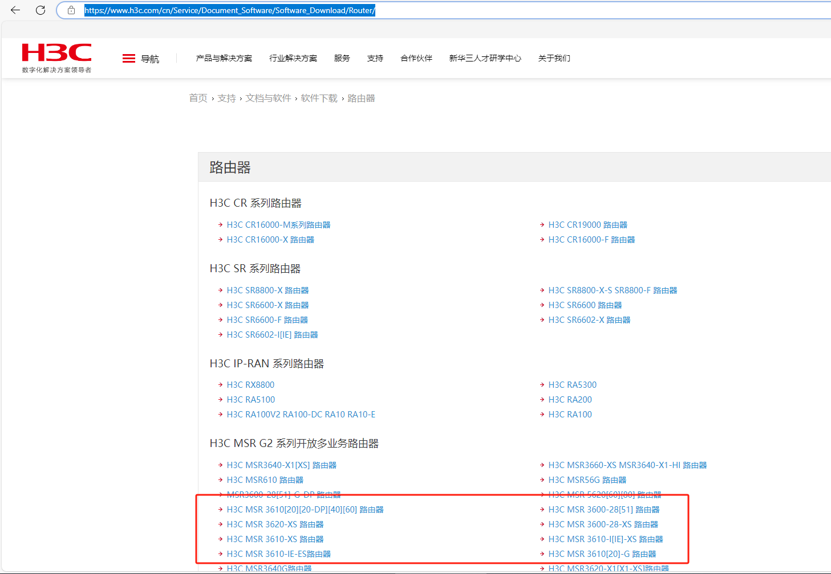Open H3C CR19000 路由器 link
Viewport: 831px width, 574px height.
click(x=588, y=225)
